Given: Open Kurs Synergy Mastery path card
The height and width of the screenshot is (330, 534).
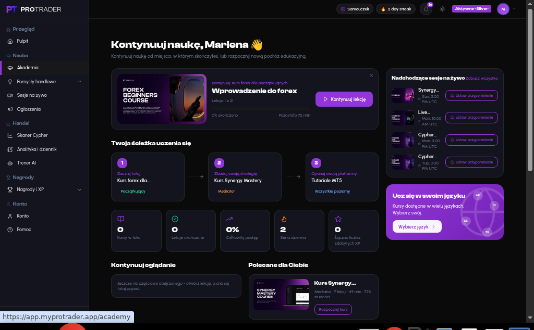Looking at the screenshot, I should pyautogui.click(x=245, y=177).
